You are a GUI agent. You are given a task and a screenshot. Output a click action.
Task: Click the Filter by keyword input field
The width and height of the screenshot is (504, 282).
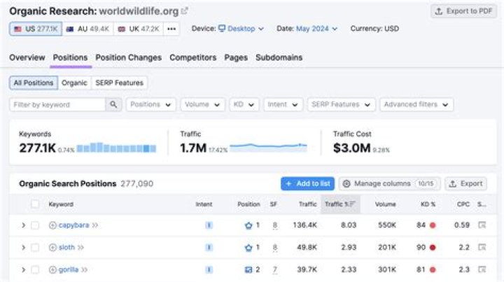pos(58,104)
